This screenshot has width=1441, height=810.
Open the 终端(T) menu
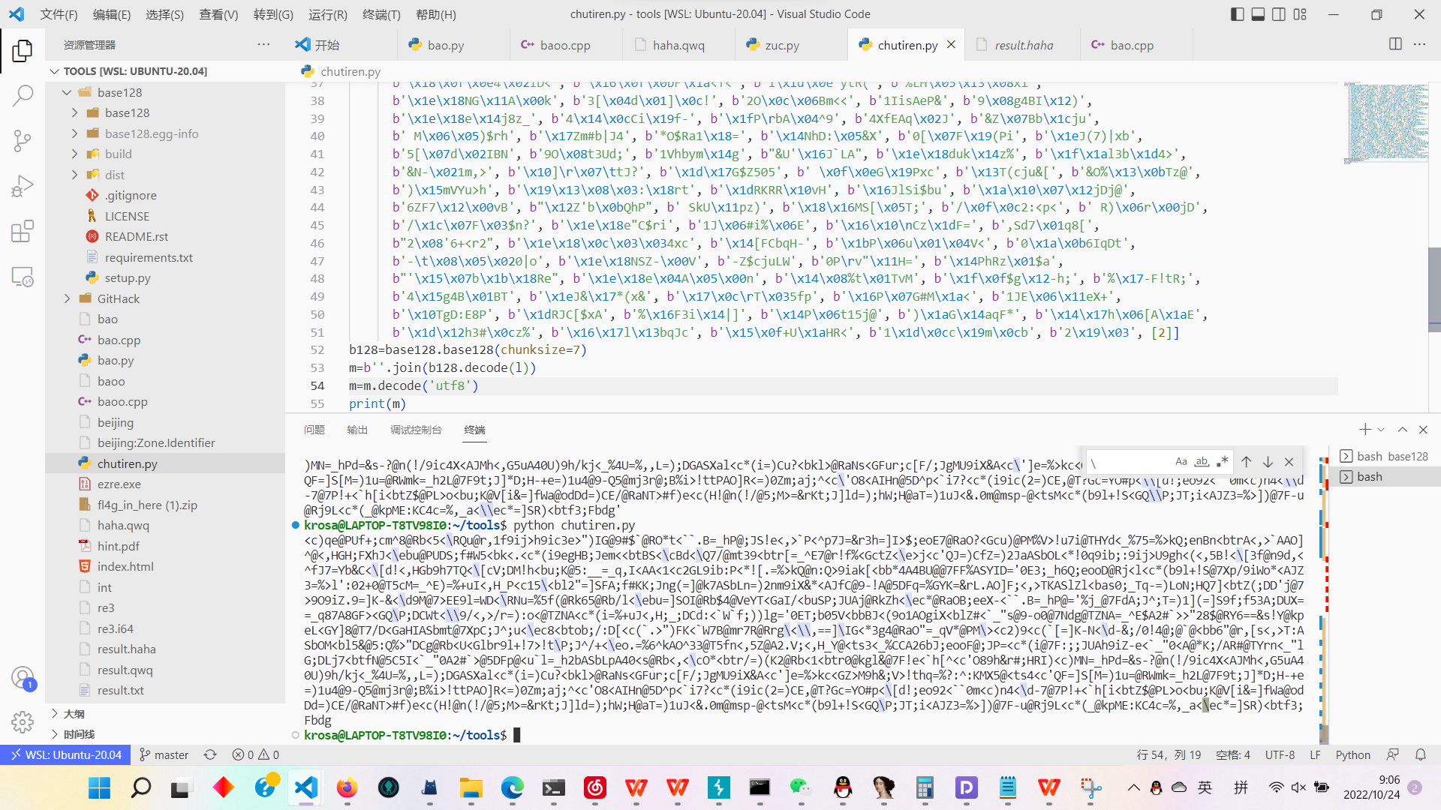tap(381, 14)
